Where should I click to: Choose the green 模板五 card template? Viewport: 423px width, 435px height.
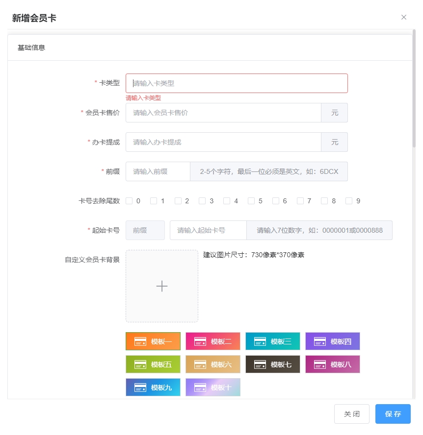pos(153,364)
